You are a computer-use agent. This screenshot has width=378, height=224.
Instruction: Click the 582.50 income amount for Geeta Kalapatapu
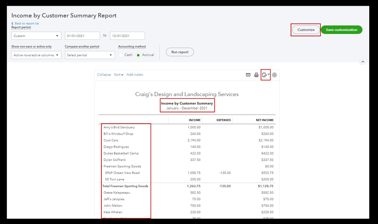coord(195,193)
